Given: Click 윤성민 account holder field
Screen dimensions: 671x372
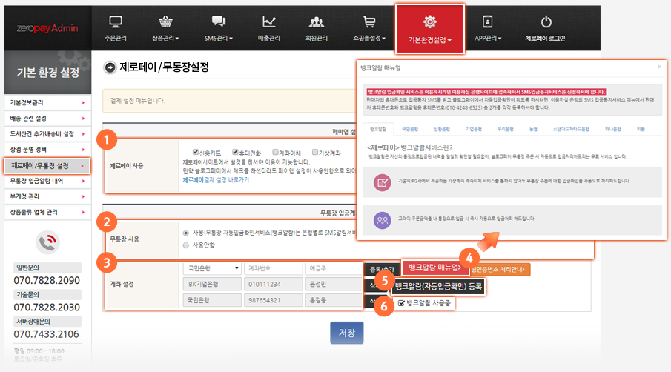Looking at the screenshot, I should tap(334, 285).
